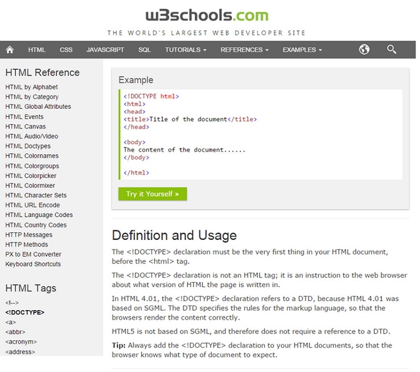Open HTML Language Codes link

39,215
